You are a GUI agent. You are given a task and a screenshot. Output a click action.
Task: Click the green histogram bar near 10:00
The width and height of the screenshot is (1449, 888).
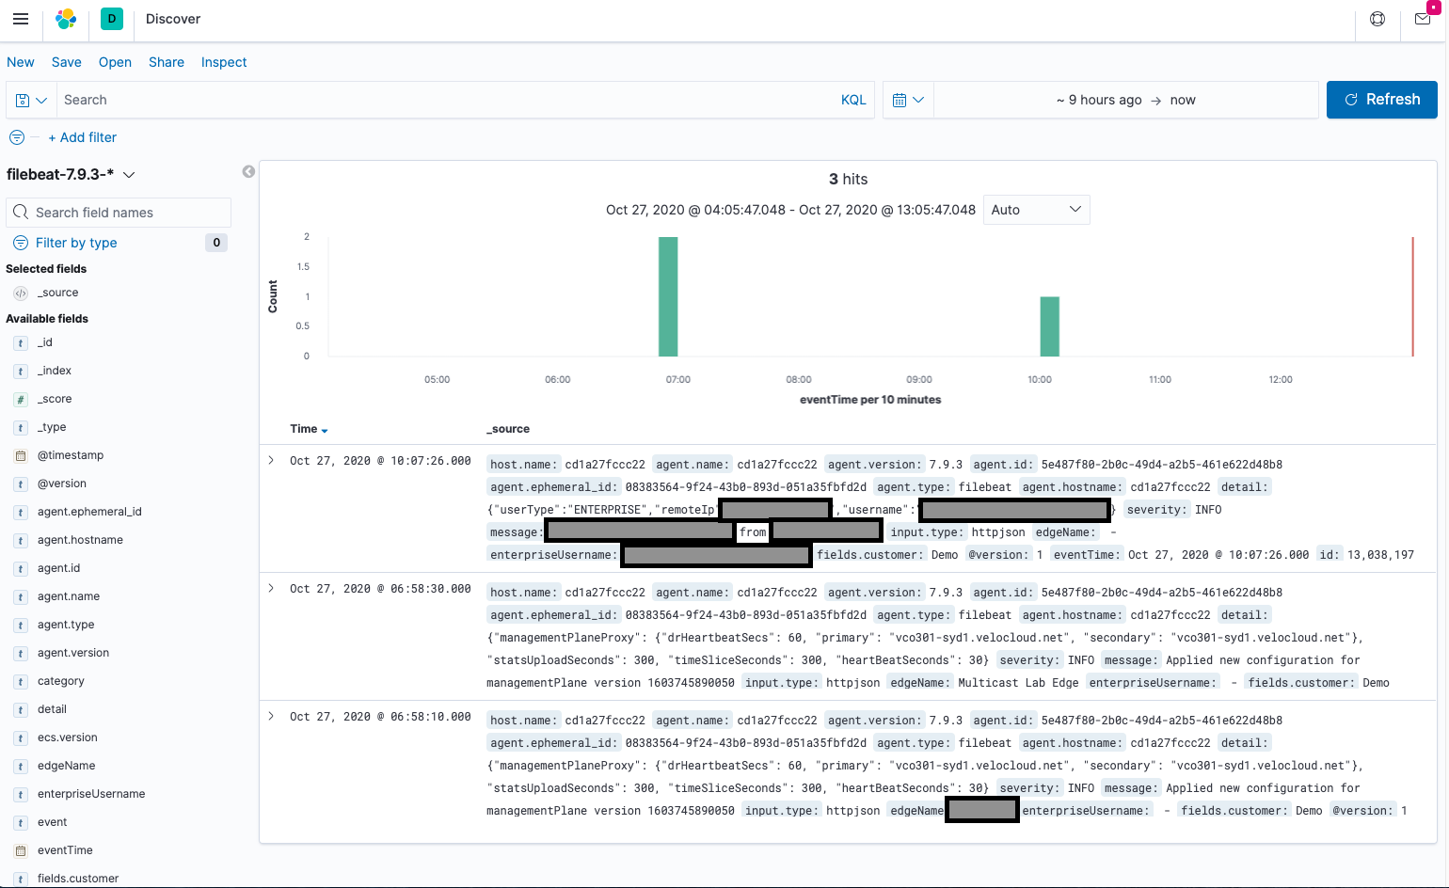pyautogui.click(x=1050, y=326)
